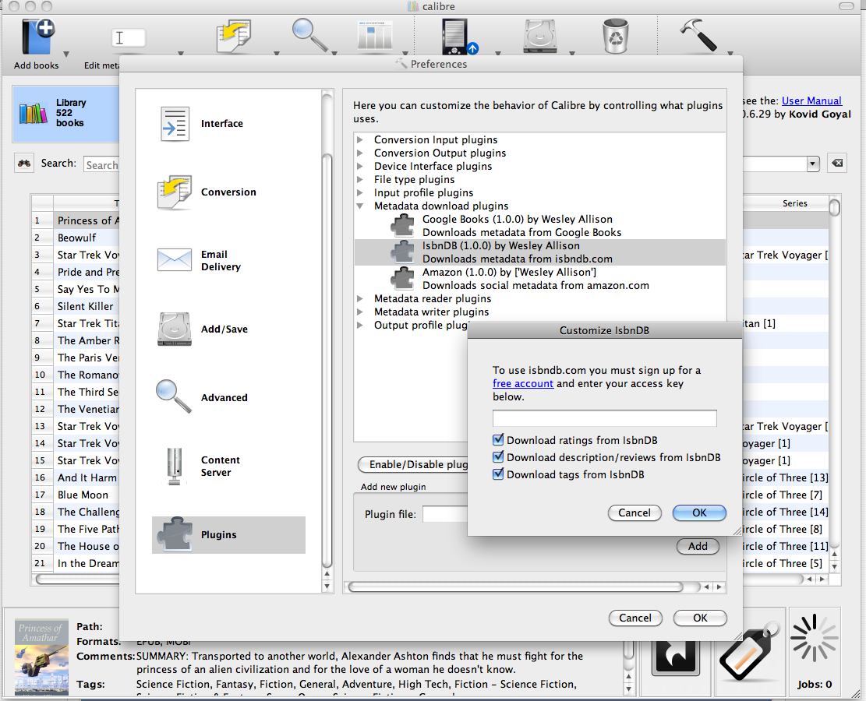Click the Convert books toolbar icon
866x701 pixels.
[x=234, y=37]
